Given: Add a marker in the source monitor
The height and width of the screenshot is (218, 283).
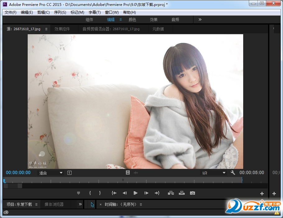Looking at the screenshot, I should pyautogui.click(x=78, y=193).
